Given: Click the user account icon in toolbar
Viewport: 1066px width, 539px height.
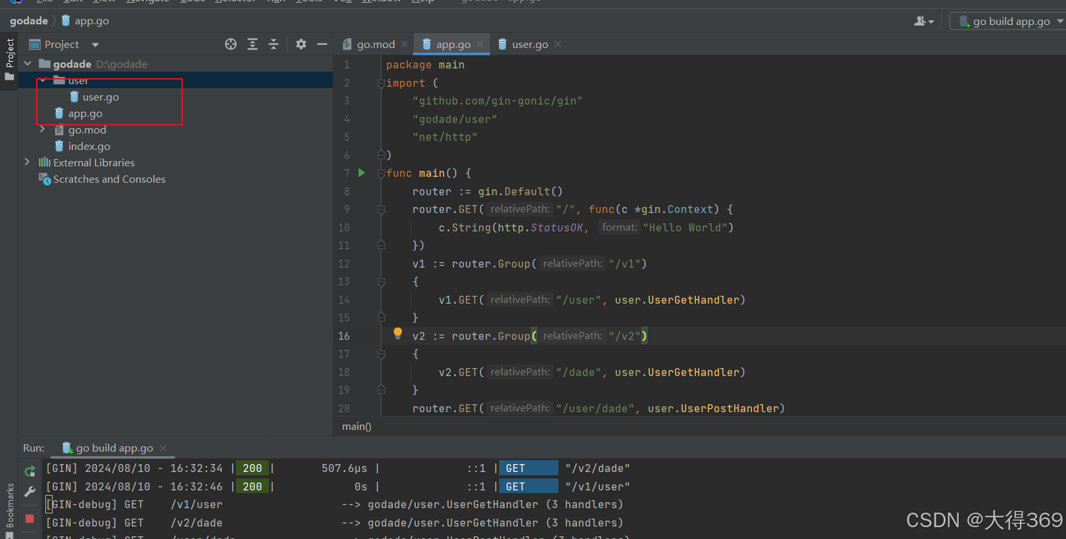Looking at the screenshot, I should click(924, 21).
